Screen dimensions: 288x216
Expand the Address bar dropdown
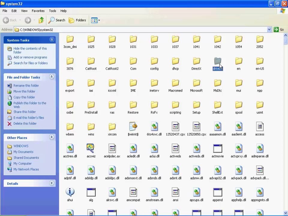tap(269, 30)
